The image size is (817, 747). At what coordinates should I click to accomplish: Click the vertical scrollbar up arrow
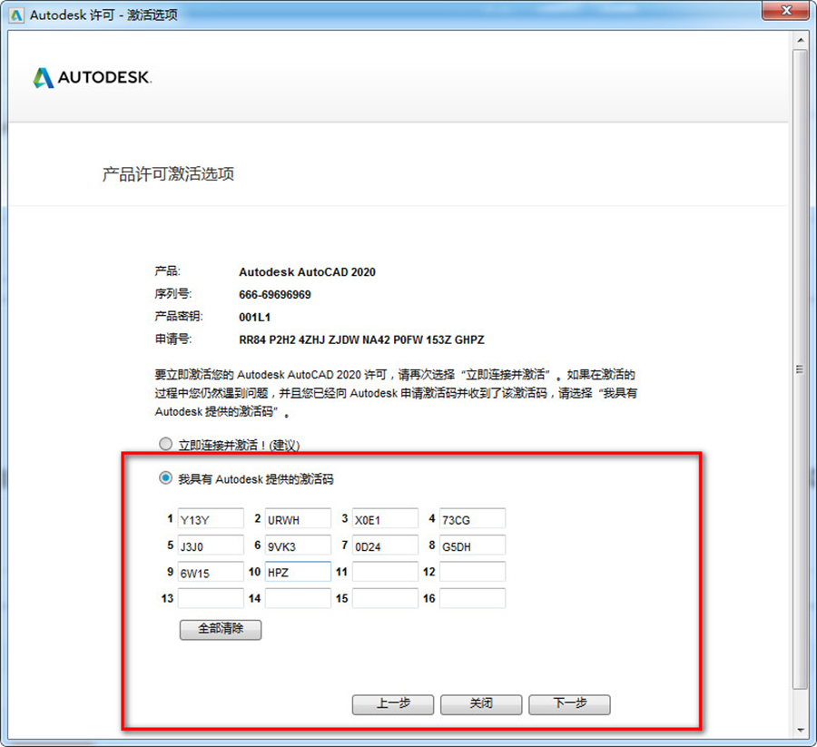pos(801,40)
